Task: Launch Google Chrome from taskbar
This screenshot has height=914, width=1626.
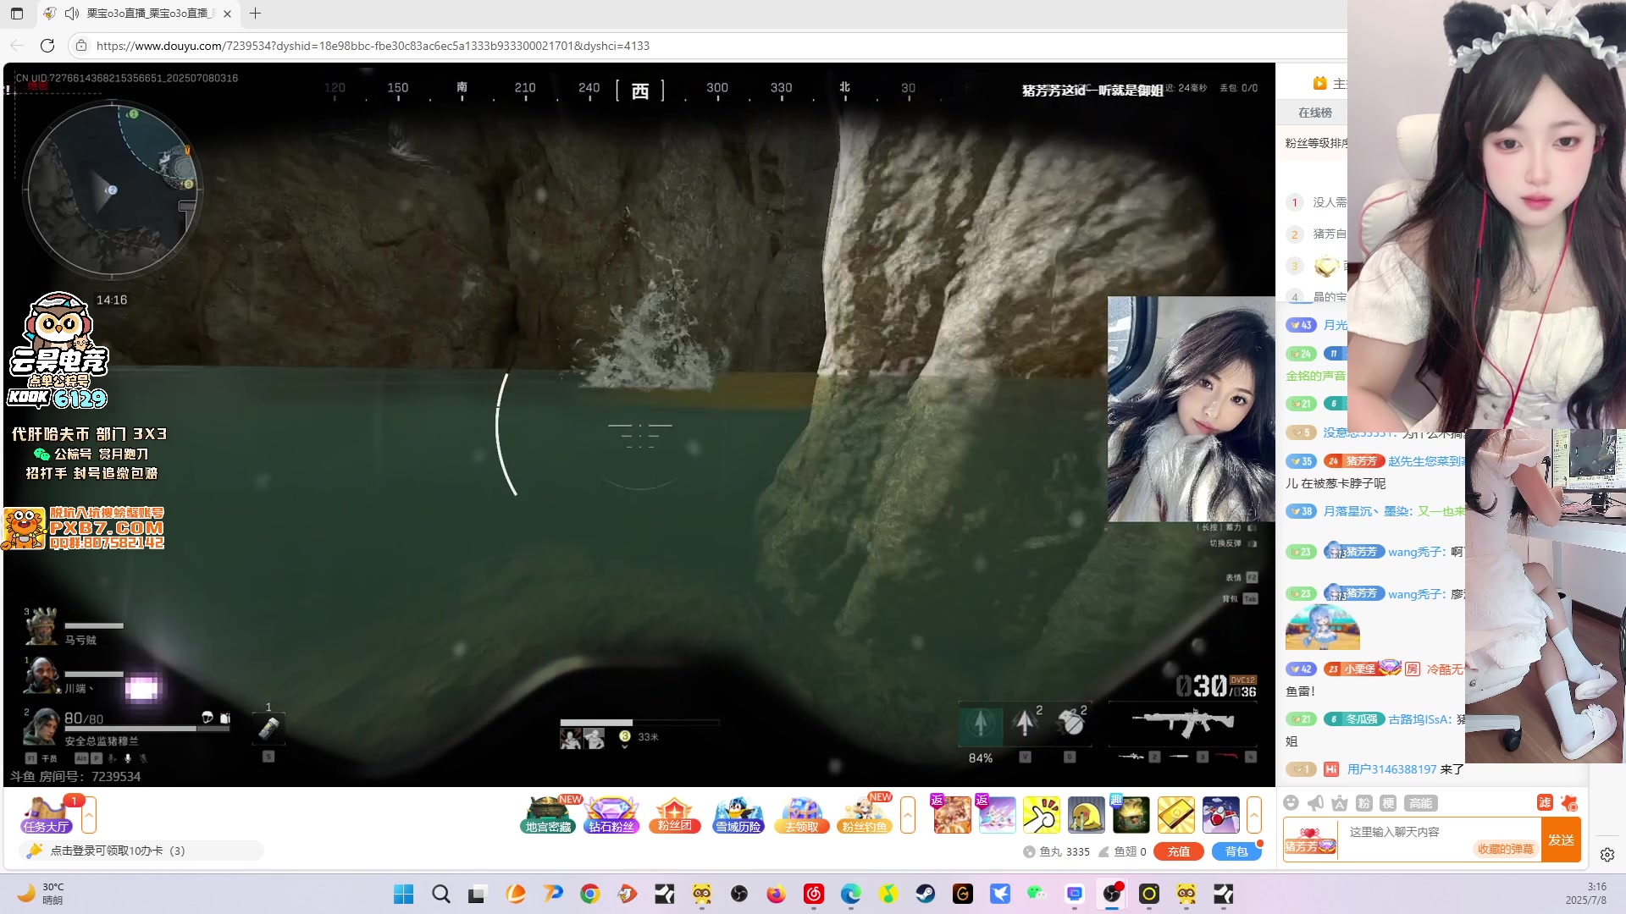Action: point(590,894)
